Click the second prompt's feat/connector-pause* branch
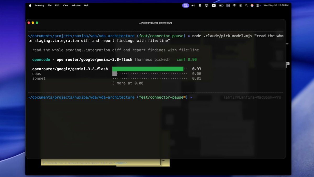314x177 pixels. [162, 97]
